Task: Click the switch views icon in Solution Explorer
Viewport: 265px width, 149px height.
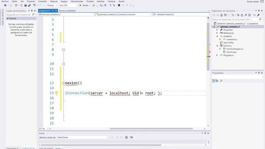Action: pyautogui.click(x=226, y=15)
